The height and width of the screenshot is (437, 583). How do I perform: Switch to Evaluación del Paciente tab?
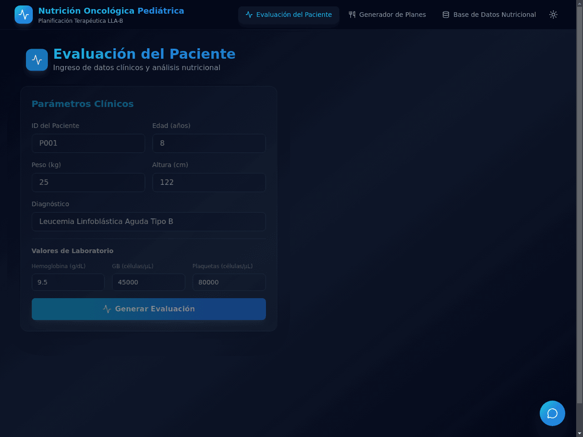tap(289, 15)
